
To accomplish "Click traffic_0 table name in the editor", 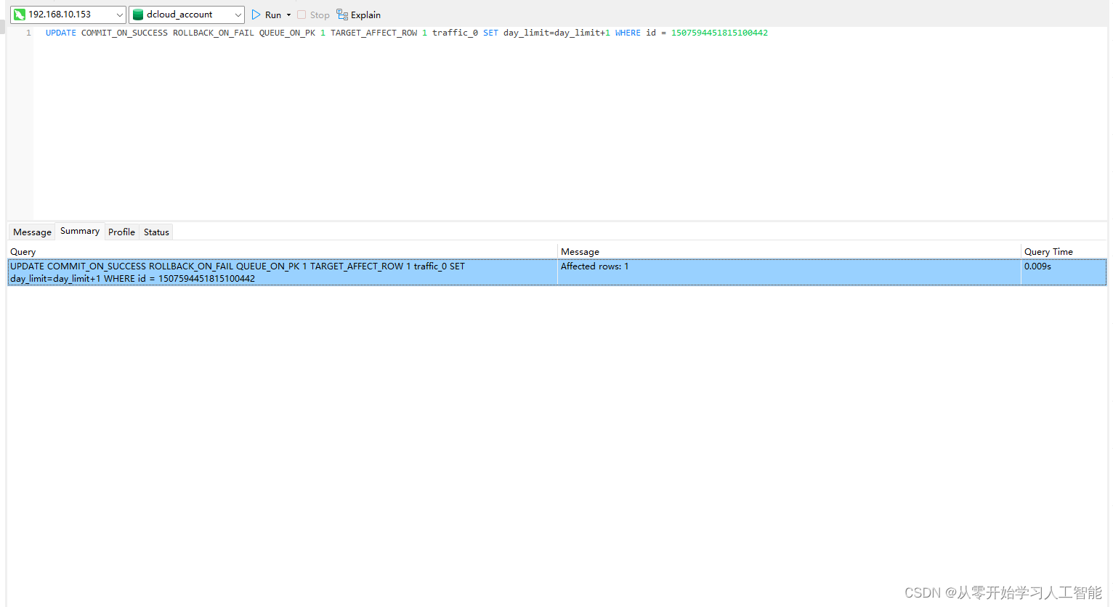I will [x=455, y=33].
